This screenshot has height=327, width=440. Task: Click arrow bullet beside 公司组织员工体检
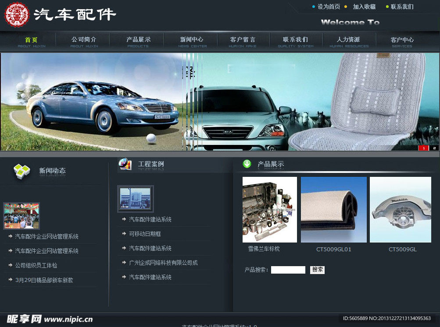click(x=11, y=265)
